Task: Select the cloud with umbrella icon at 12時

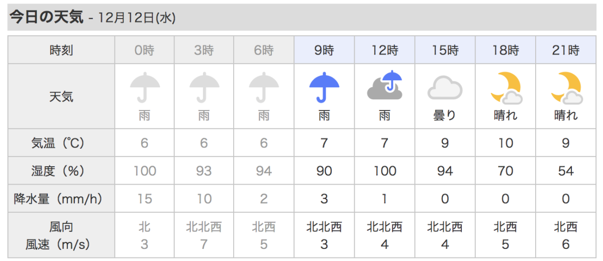Action: click(384, 85)
